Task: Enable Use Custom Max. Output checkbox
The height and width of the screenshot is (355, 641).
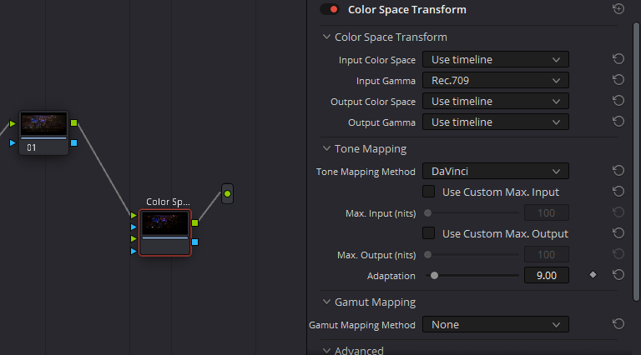Action: click(x=428, y=233)
